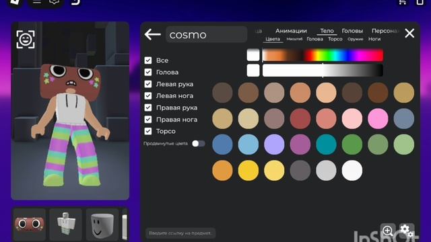This screenshot has width=431, height=242.
Task: Open the Масштаб sub-tab
Action: tap(294, 39)
